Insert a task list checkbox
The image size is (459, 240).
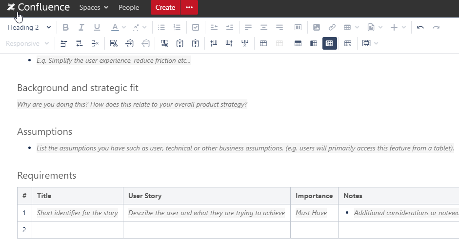pyautogui.click(x=196, y=27)
